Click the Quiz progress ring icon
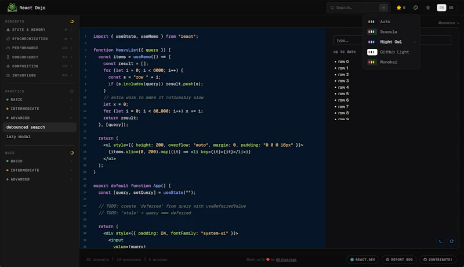This screenshot has width=464, height=267. click(x=71, y=153)
